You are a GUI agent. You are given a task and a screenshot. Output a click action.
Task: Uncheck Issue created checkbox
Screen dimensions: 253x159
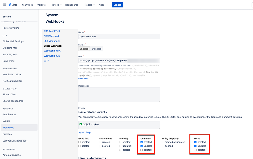click(x=196, y=142)
